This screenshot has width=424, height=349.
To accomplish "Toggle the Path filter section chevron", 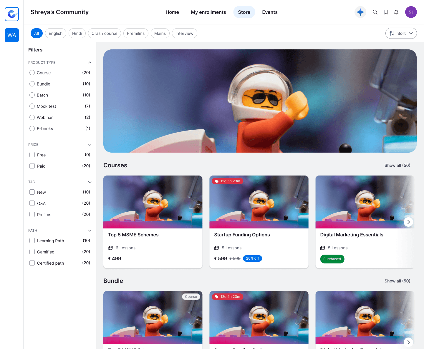I will [x=90, y=231].
